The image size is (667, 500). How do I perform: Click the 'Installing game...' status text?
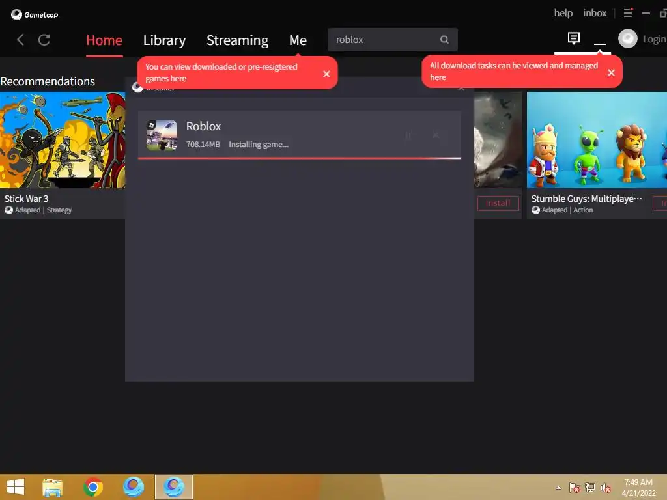click(x=259, y=145)
